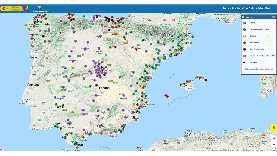The height and width of the screenshot is (156, 277).
Task: Click the black 'Sin datos' legend dot
Action: tap(244, 62)
